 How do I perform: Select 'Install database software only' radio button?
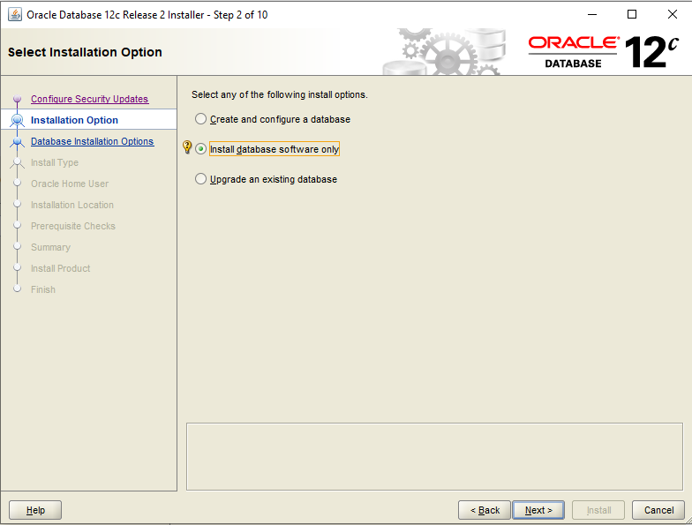201,149
